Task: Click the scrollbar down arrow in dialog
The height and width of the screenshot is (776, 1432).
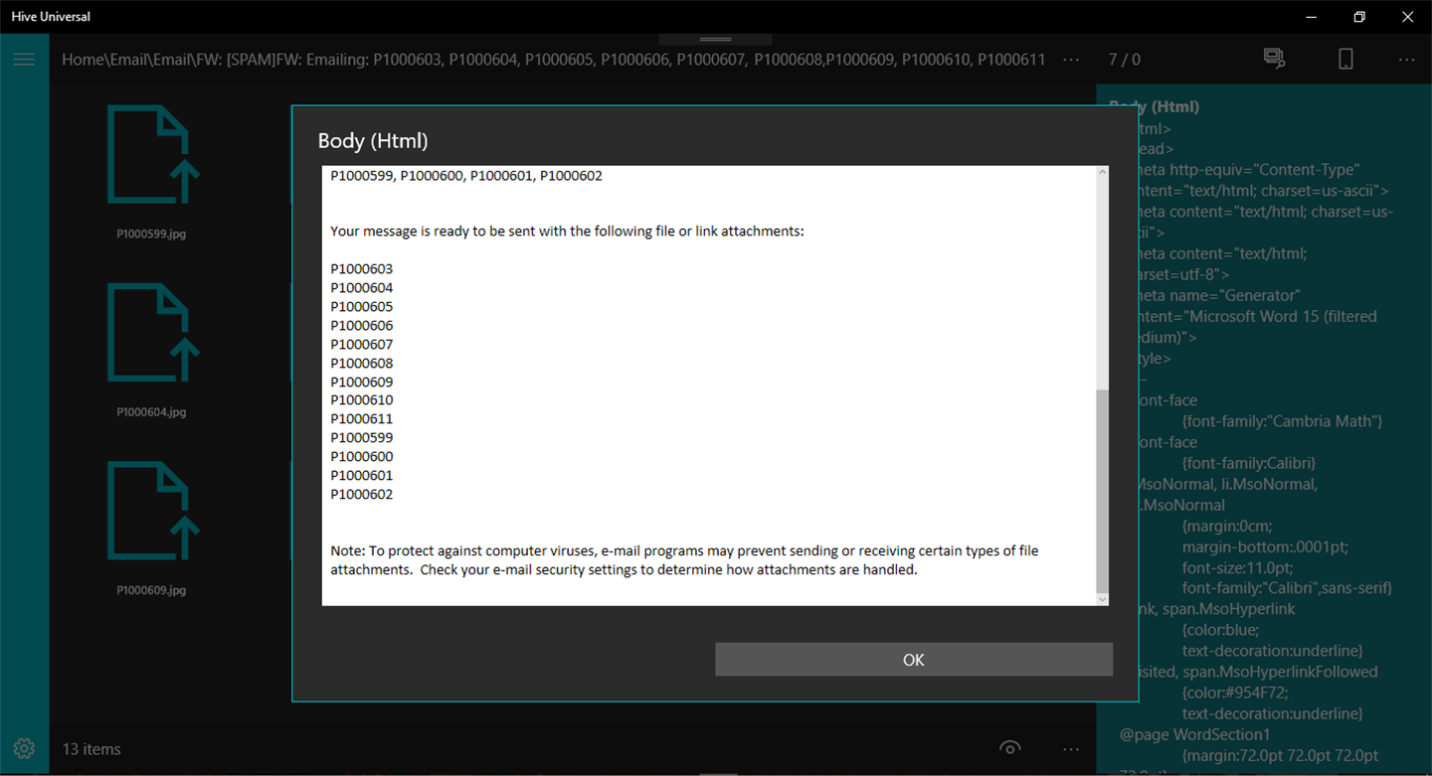Action: [x=1102, y=599]
